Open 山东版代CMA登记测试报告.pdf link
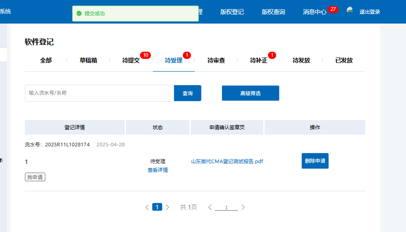406x232 pixels. click(x=227, y=161)
